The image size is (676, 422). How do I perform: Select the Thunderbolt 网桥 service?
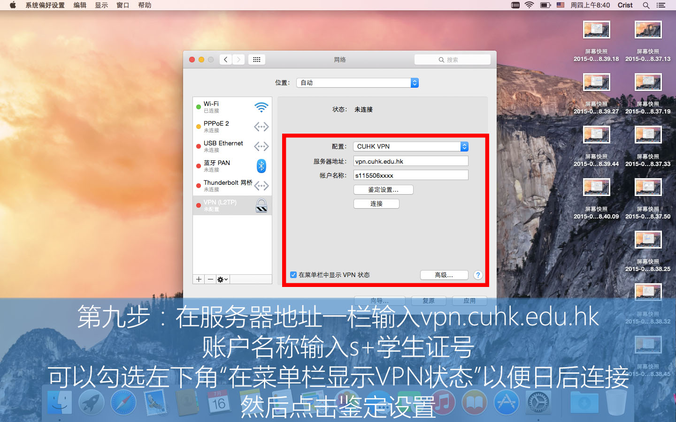click(232, 186)
